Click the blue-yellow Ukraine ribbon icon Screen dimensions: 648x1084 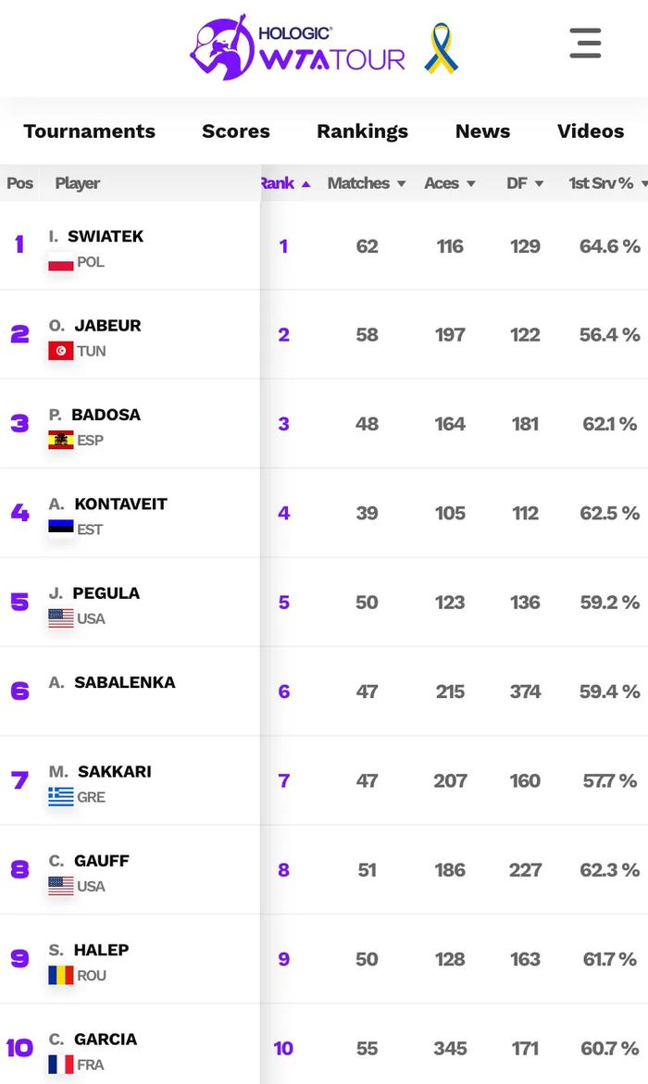coord(442,48)
